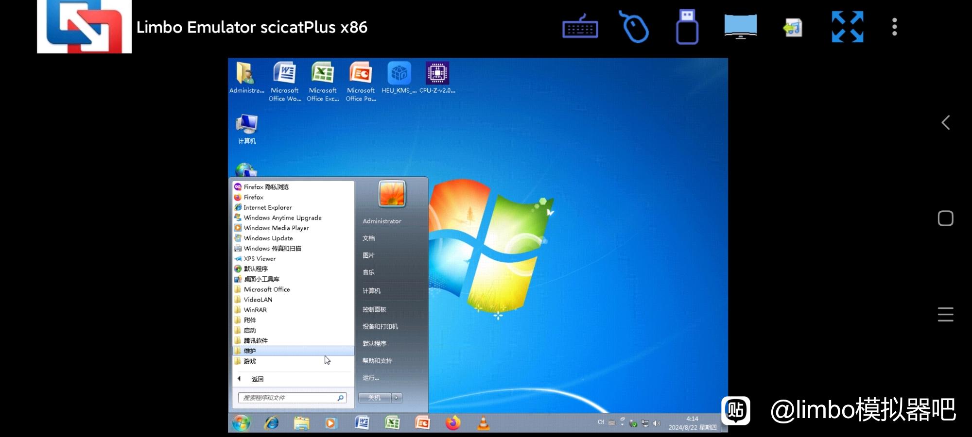This screenshot has height=437, width=972.
Task: Open 帮助和支持 from the Start menu
Action: point(377,360)
